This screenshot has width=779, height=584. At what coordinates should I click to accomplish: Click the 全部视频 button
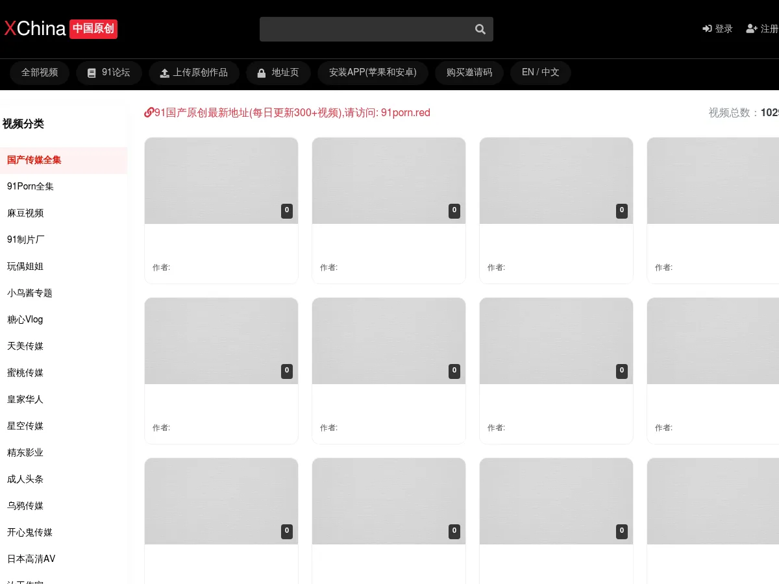40,73
